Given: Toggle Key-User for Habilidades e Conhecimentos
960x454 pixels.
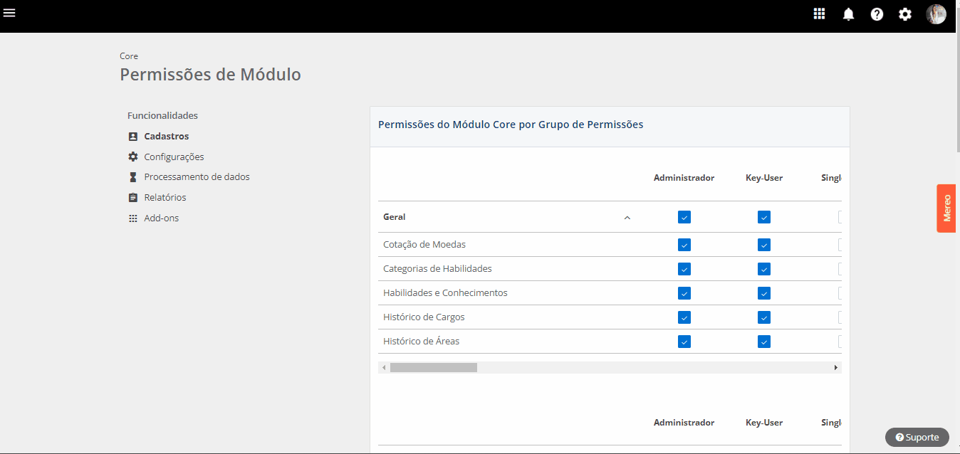Looking at the screenshot, I should pyautogui.click(x=763, y=293).
